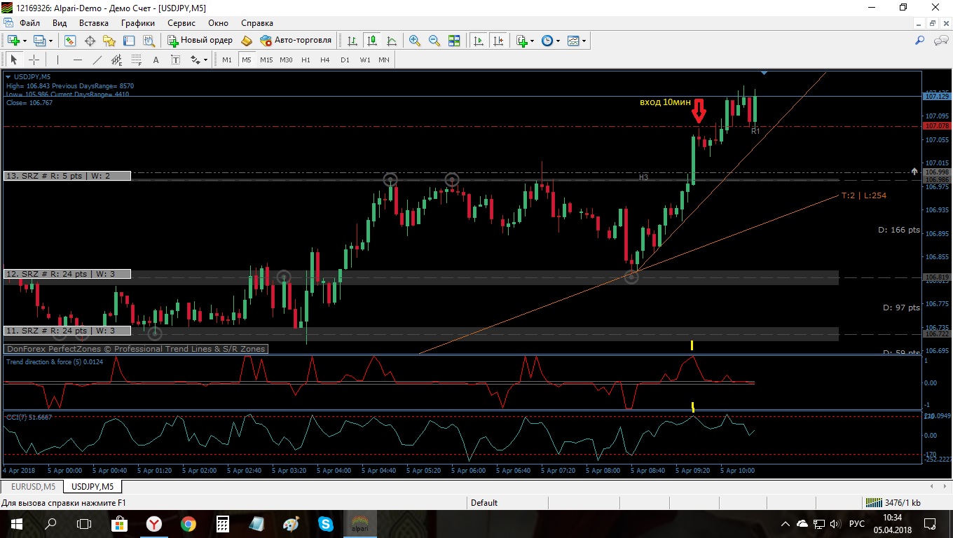Screen dimensions: 953x538
Task: Switch to MN timeframe
Action: (384, 60)
